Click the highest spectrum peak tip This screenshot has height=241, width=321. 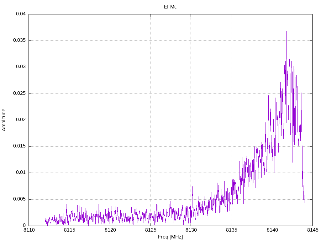point(286,31)
